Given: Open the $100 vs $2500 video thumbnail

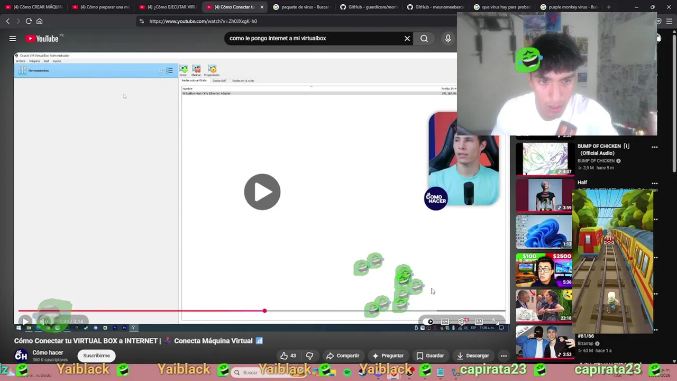Looking at the screenshot, I should pyautogui.click(x=544, y=269).
